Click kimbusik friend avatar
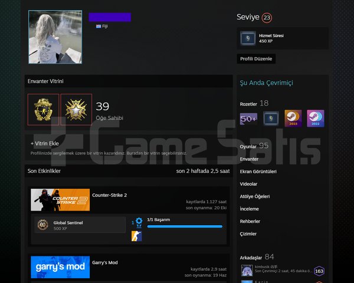The width and height of the screenshot is (354, 283). pos(247,271)
